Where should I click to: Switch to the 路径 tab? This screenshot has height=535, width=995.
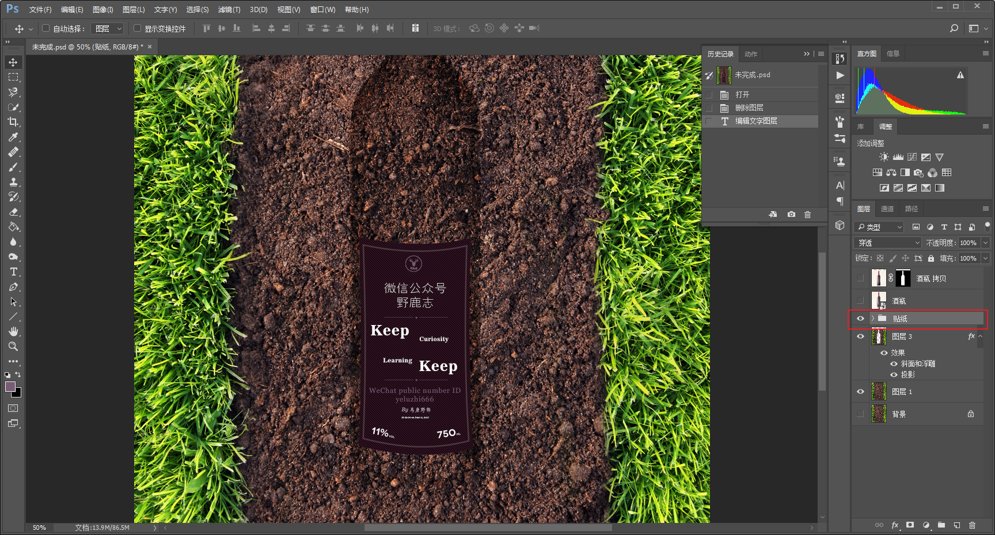tap(912, 209)
